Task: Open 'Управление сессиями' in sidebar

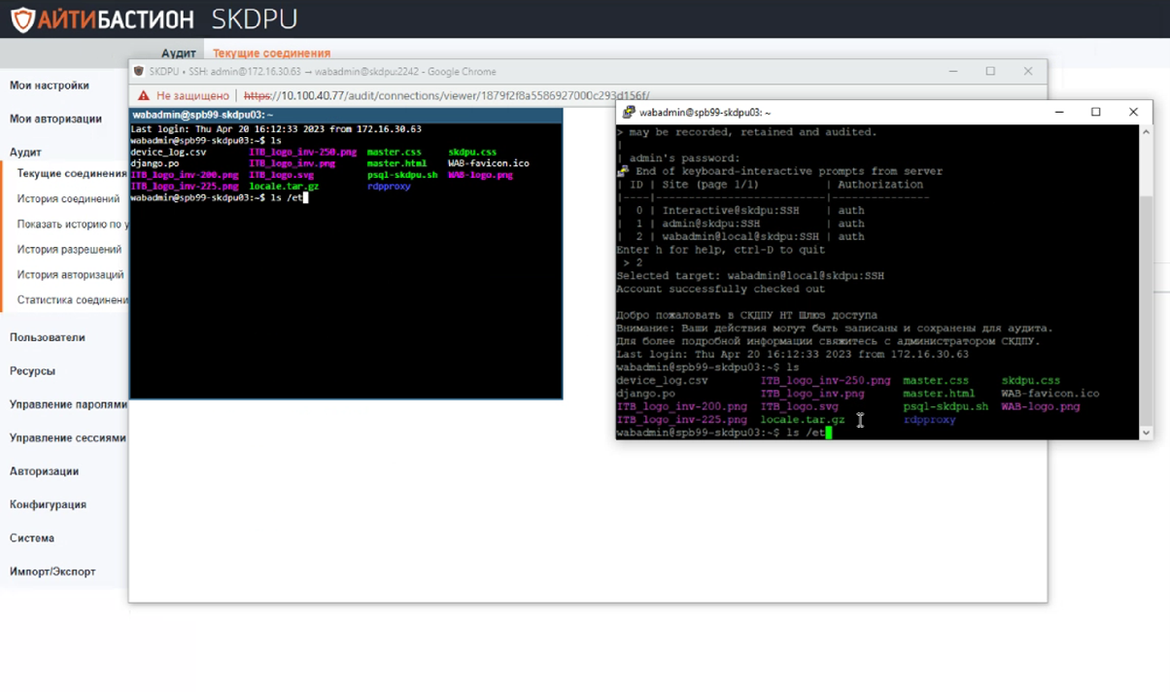Action: 68,437
